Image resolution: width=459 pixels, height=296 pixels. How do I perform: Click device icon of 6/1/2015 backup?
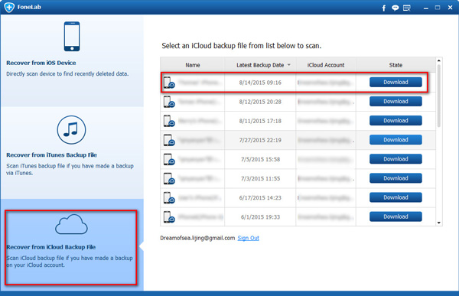(169, 217)
